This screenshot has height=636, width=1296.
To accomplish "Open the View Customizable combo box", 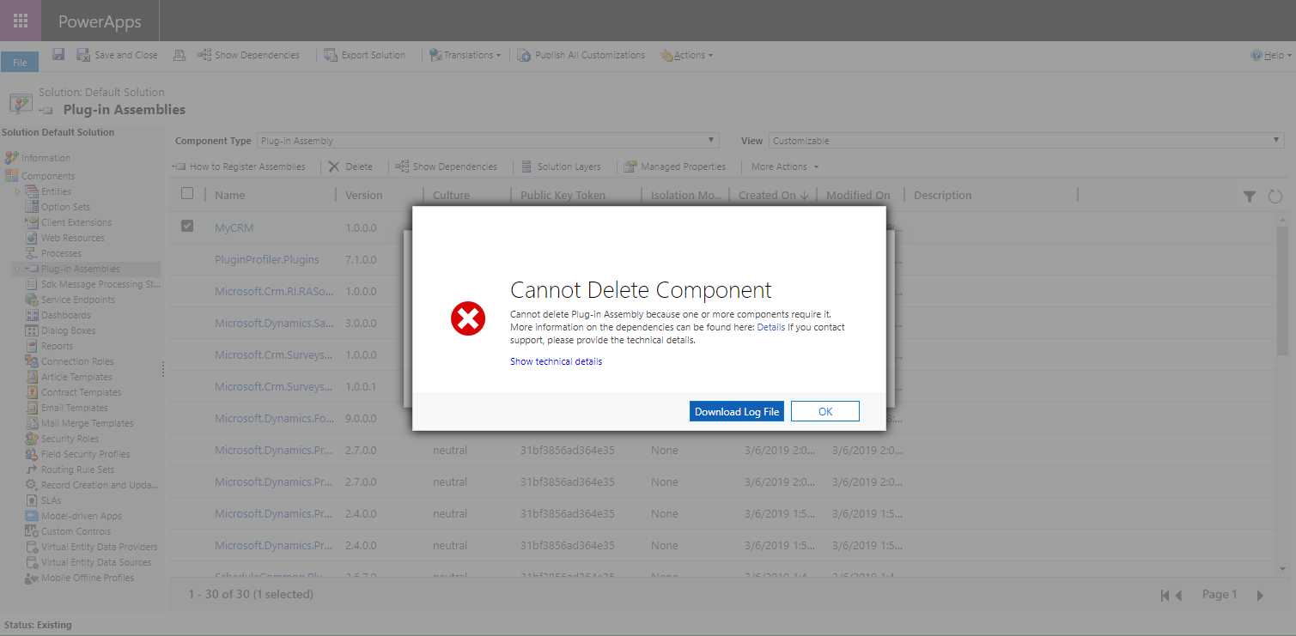I will click(1026, 141).
